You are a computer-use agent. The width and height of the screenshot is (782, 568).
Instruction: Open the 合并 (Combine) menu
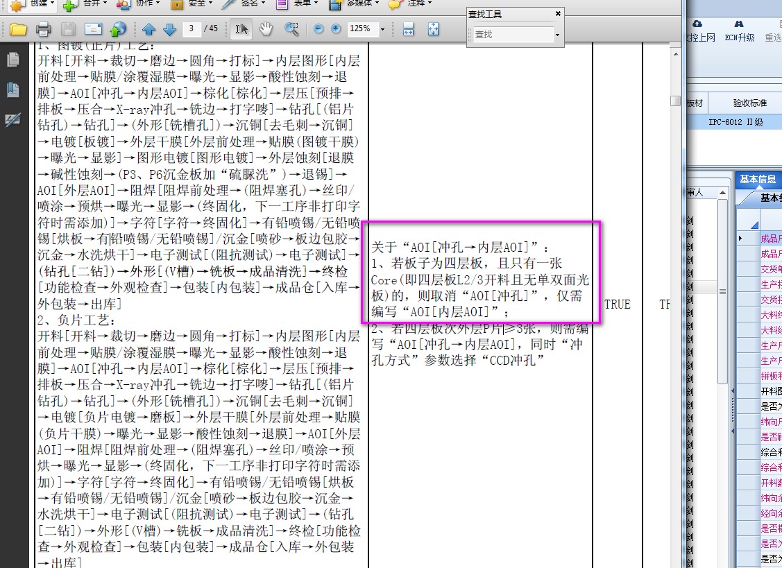click(x=84, y=4)
